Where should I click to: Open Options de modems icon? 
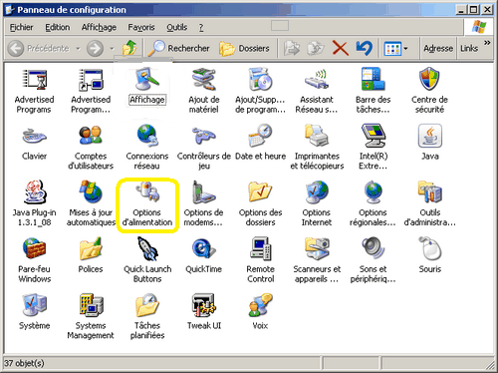coord(203,192)
